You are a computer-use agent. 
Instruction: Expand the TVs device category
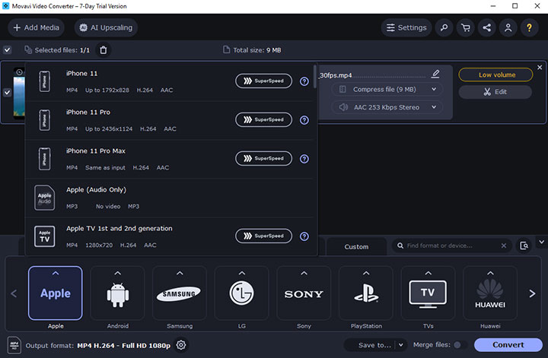point(428,293)
